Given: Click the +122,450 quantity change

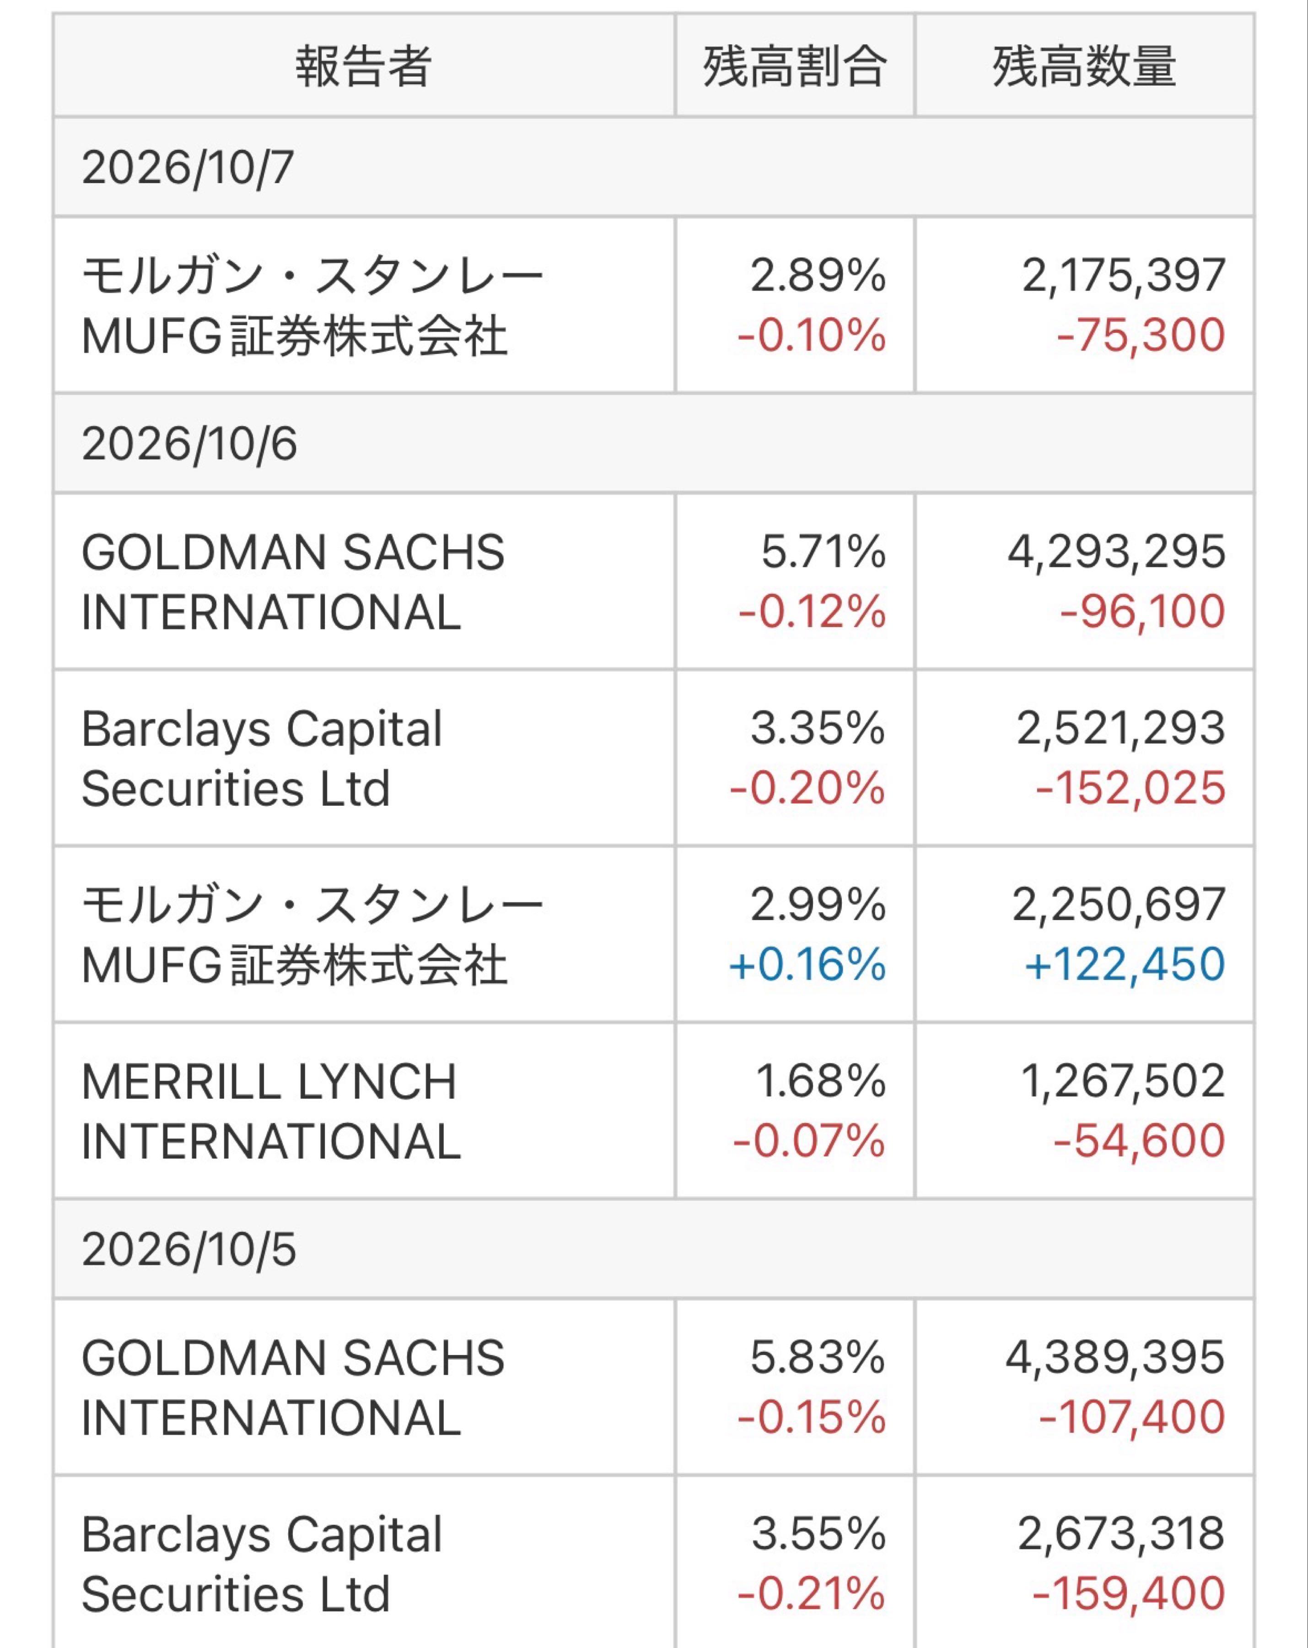Looking at the screenshot, I should tap(1125, 965).
